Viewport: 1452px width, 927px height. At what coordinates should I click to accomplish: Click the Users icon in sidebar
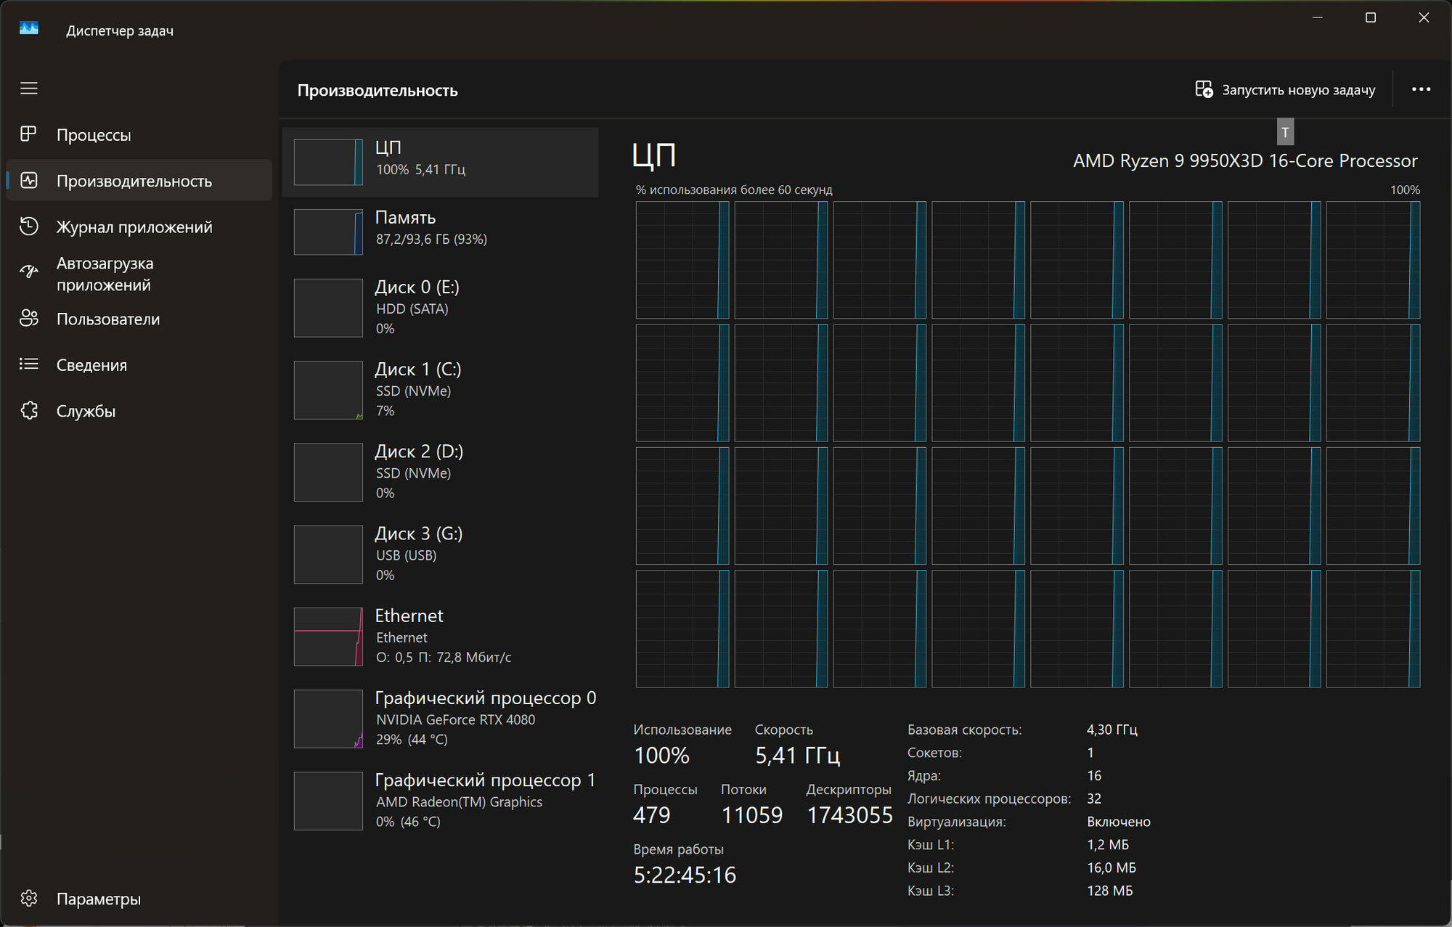[29, 319]
